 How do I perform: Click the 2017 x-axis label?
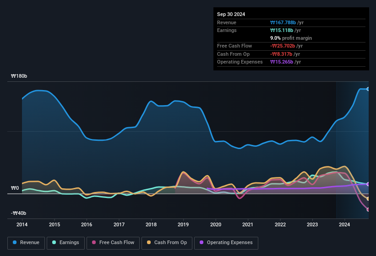pyautogui.click(x=119, y=224)
